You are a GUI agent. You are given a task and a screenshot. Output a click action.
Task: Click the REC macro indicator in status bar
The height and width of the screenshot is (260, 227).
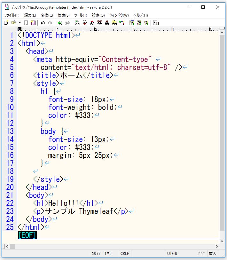201,254
